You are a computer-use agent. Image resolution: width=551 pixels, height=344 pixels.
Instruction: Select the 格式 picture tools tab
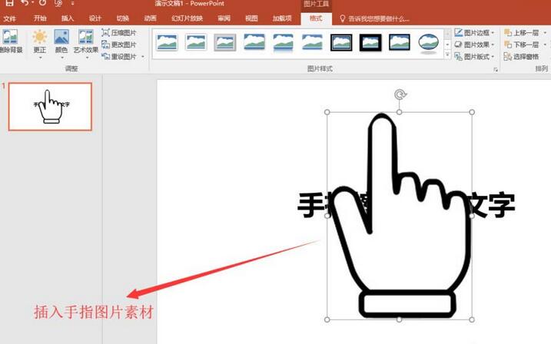pyautogui.click(x=316, y=18)
